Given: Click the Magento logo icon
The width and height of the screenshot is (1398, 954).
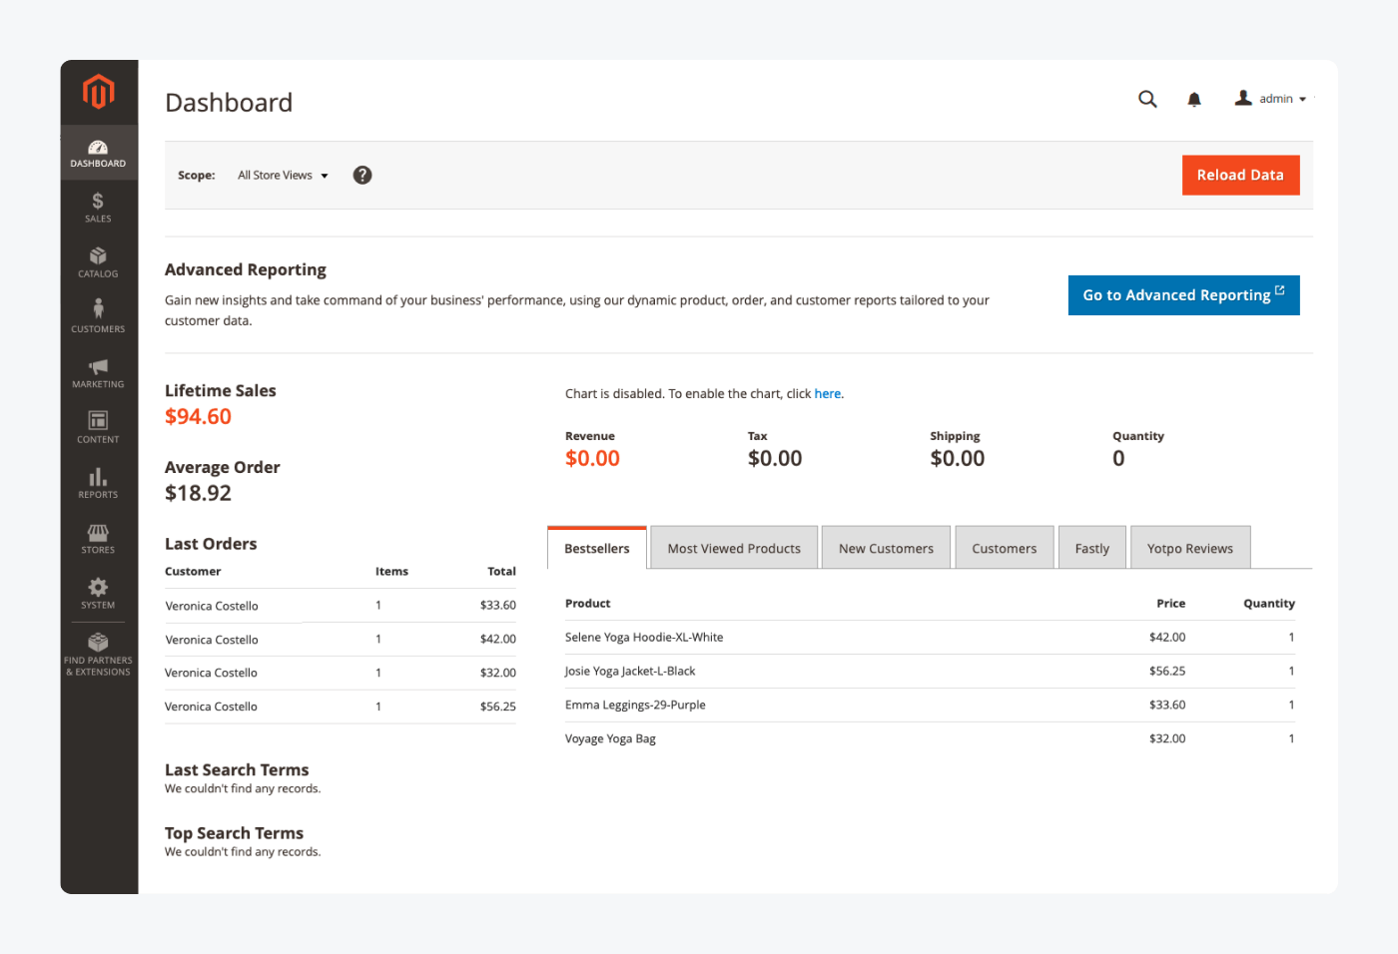Looking at the screenshot, I should [x=98, y=92].
